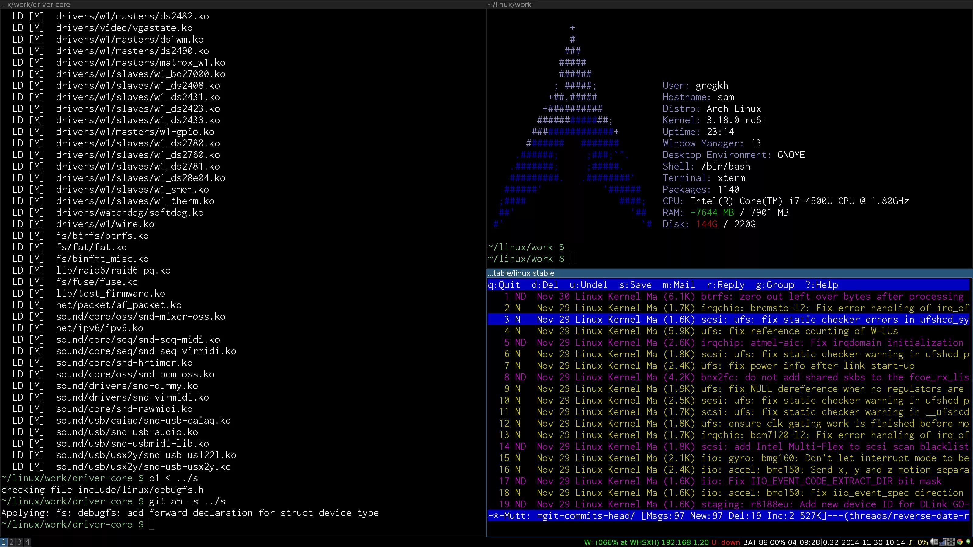The image size is (973, 547).
Task: Select message 5 irqchip atmel-aic irqdomain
Action: [729, 343]
